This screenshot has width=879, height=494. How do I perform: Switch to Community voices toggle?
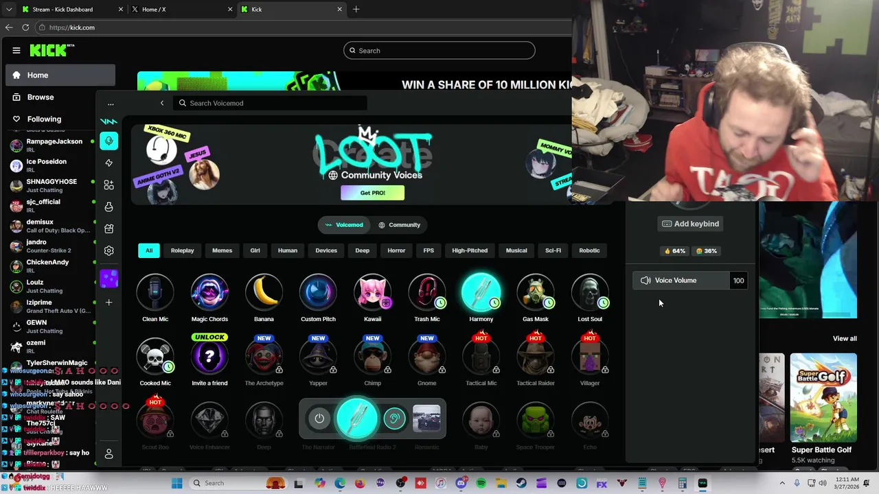[399, 224]
